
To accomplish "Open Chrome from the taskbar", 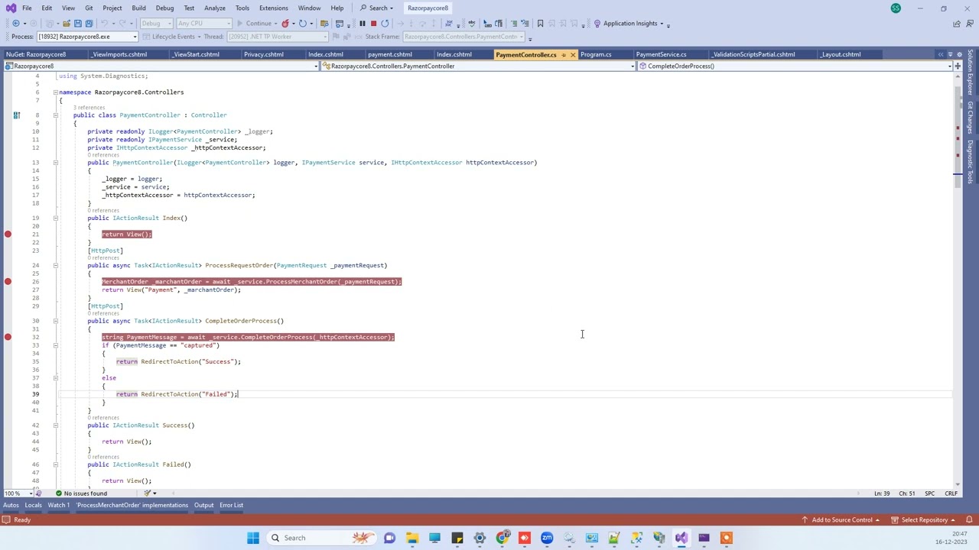I will [x=502, y=538].
